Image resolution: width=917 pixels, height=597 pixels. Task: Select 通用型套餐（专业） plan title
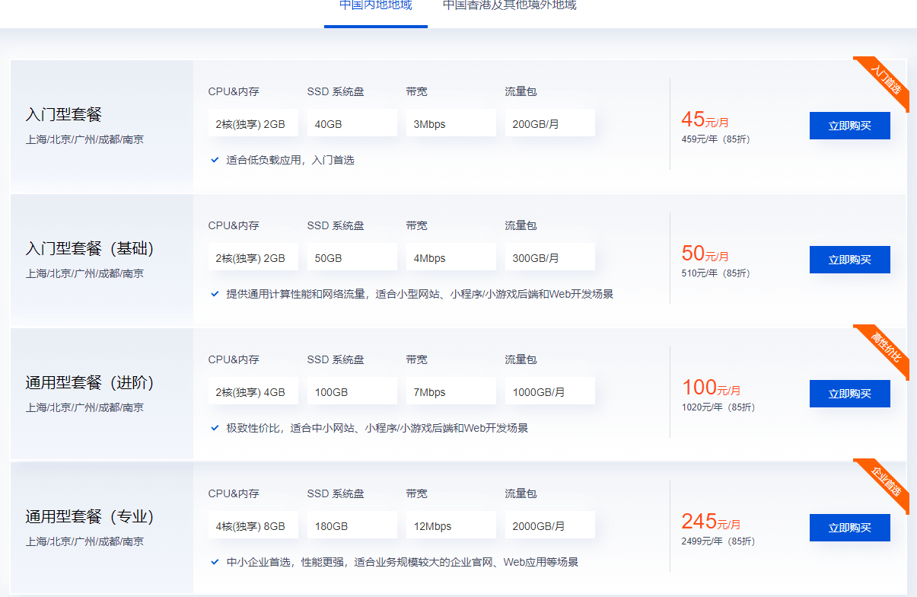[x=90, y=517]
